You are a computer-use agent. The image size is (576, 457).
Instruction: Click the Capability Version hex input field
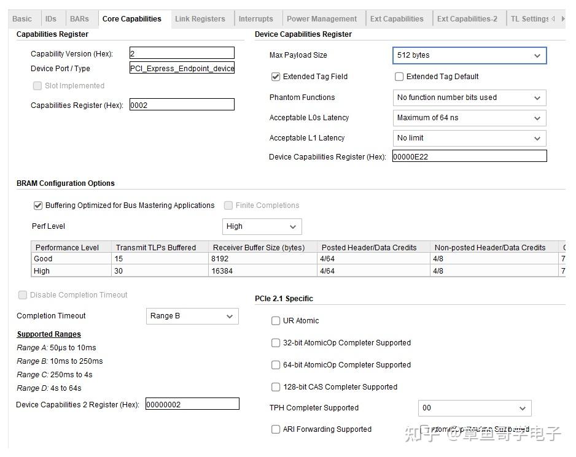point(182,53)
